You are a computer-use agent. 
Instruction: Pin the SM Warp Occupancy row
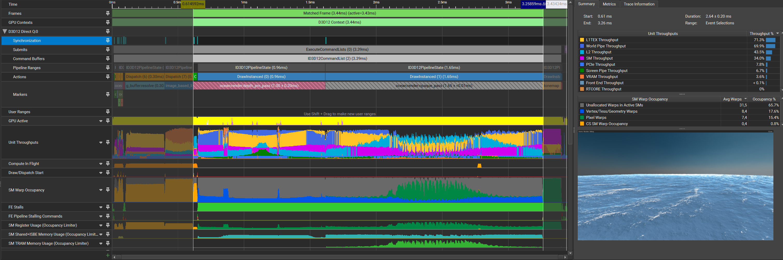pyautogui.click(x=108, y=190)
